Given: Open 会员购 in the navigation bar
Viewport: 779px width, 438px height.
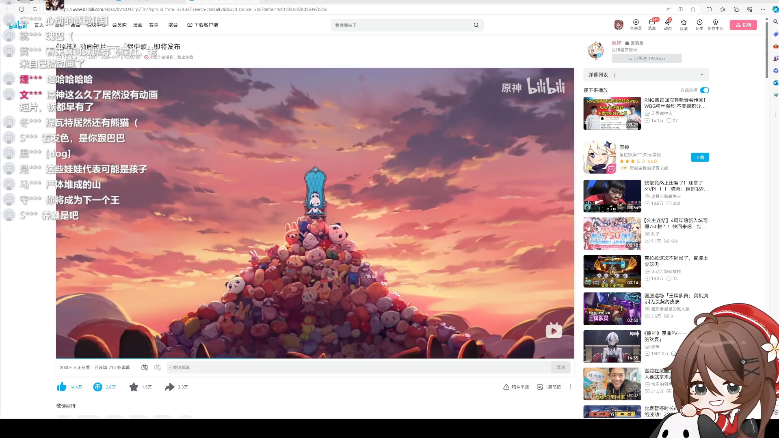Looking at the screenshot, I should coord(119,25).
